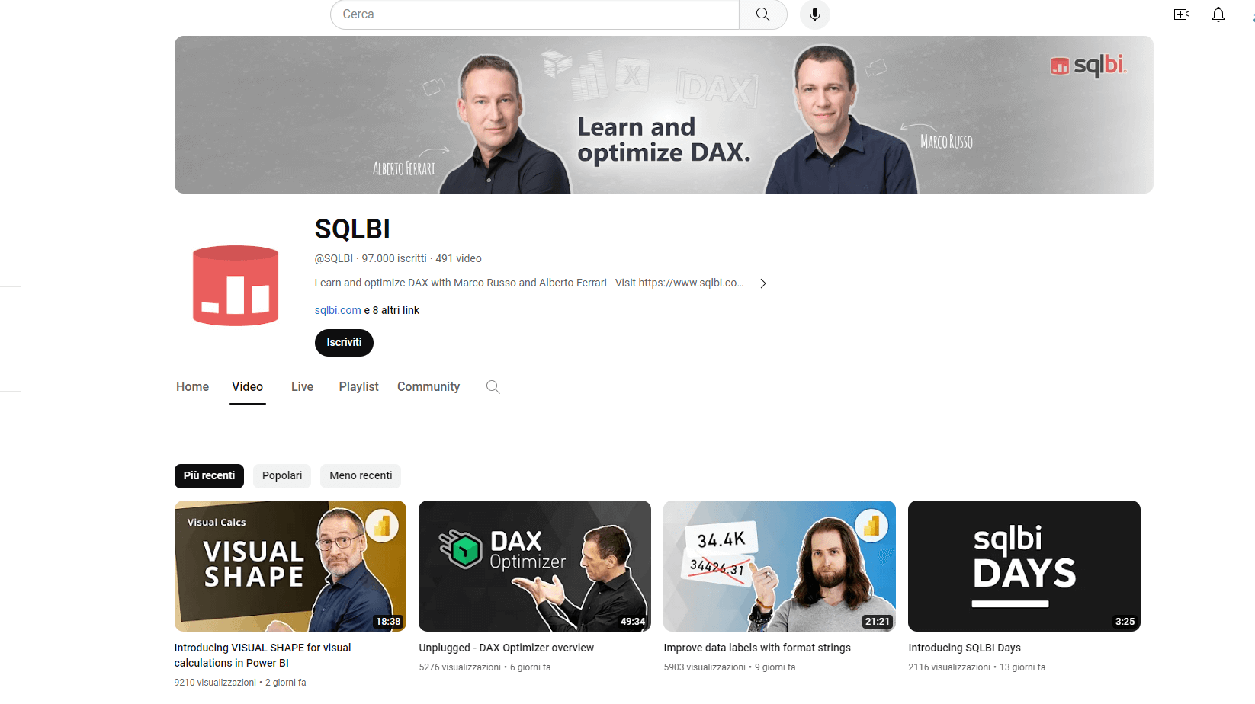Open the sqlbi.com link
The image size is (1255, 704).
click(338, 310)
